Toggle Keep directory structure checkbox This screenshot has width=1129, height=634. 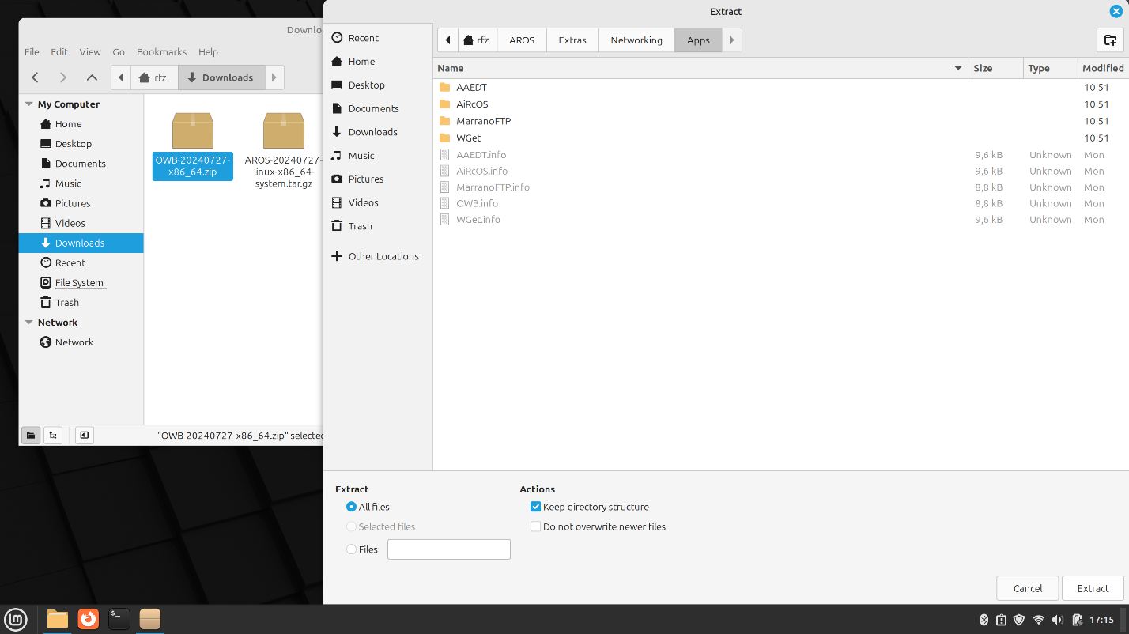click(535, 507)
